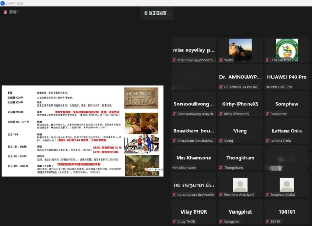Select Mrs Khamsone participant tile
This screenshot has height=226, width=312.
193,158
